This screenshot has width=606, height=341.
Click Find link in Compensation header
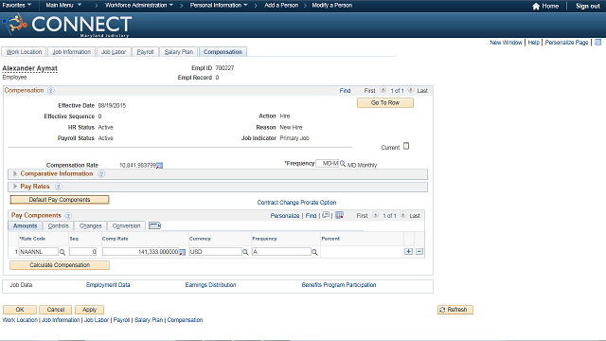coord(345,91)
